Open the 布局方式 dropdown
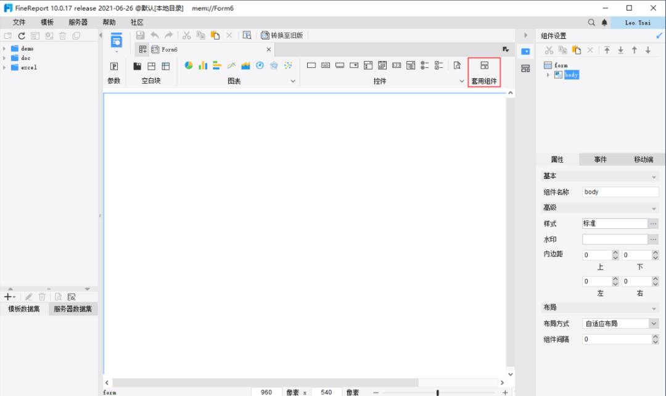The image size is (666, 396). 654,323
